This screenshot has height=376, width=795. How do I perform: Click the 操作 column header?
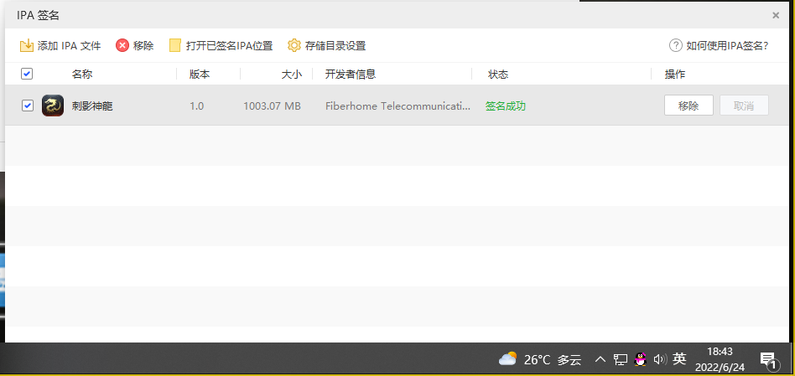pyautogui.click(x=675, y=75)
